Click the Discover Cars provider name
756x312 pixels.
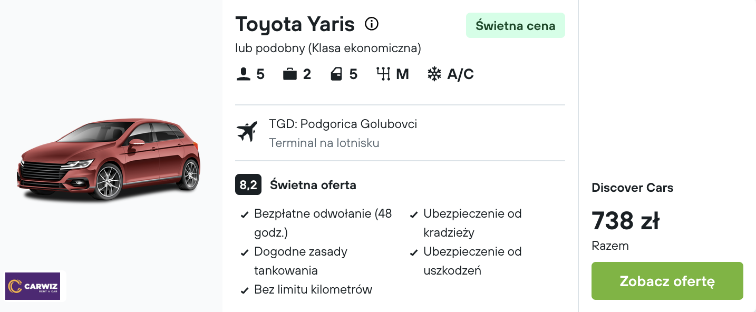pos(632,188)
